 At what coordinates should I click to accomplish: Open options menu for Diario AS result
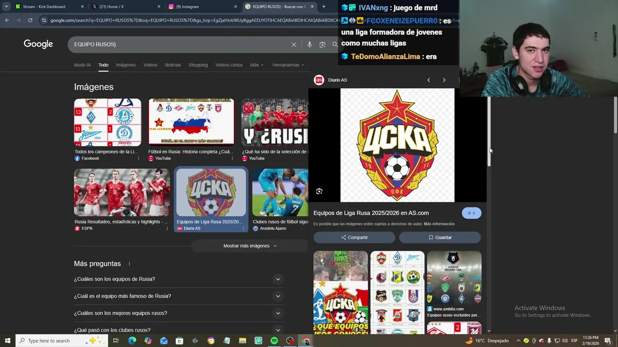[243, 228]
